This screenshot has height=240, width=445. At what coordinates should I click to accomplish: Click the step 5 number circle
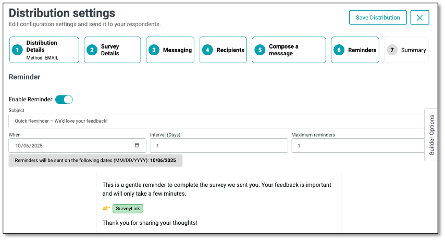tap(260, 50)
